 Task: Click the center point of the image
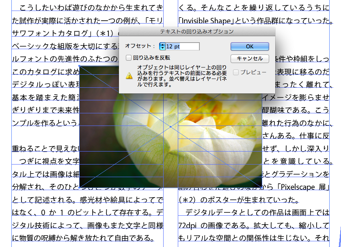point(170,126)
